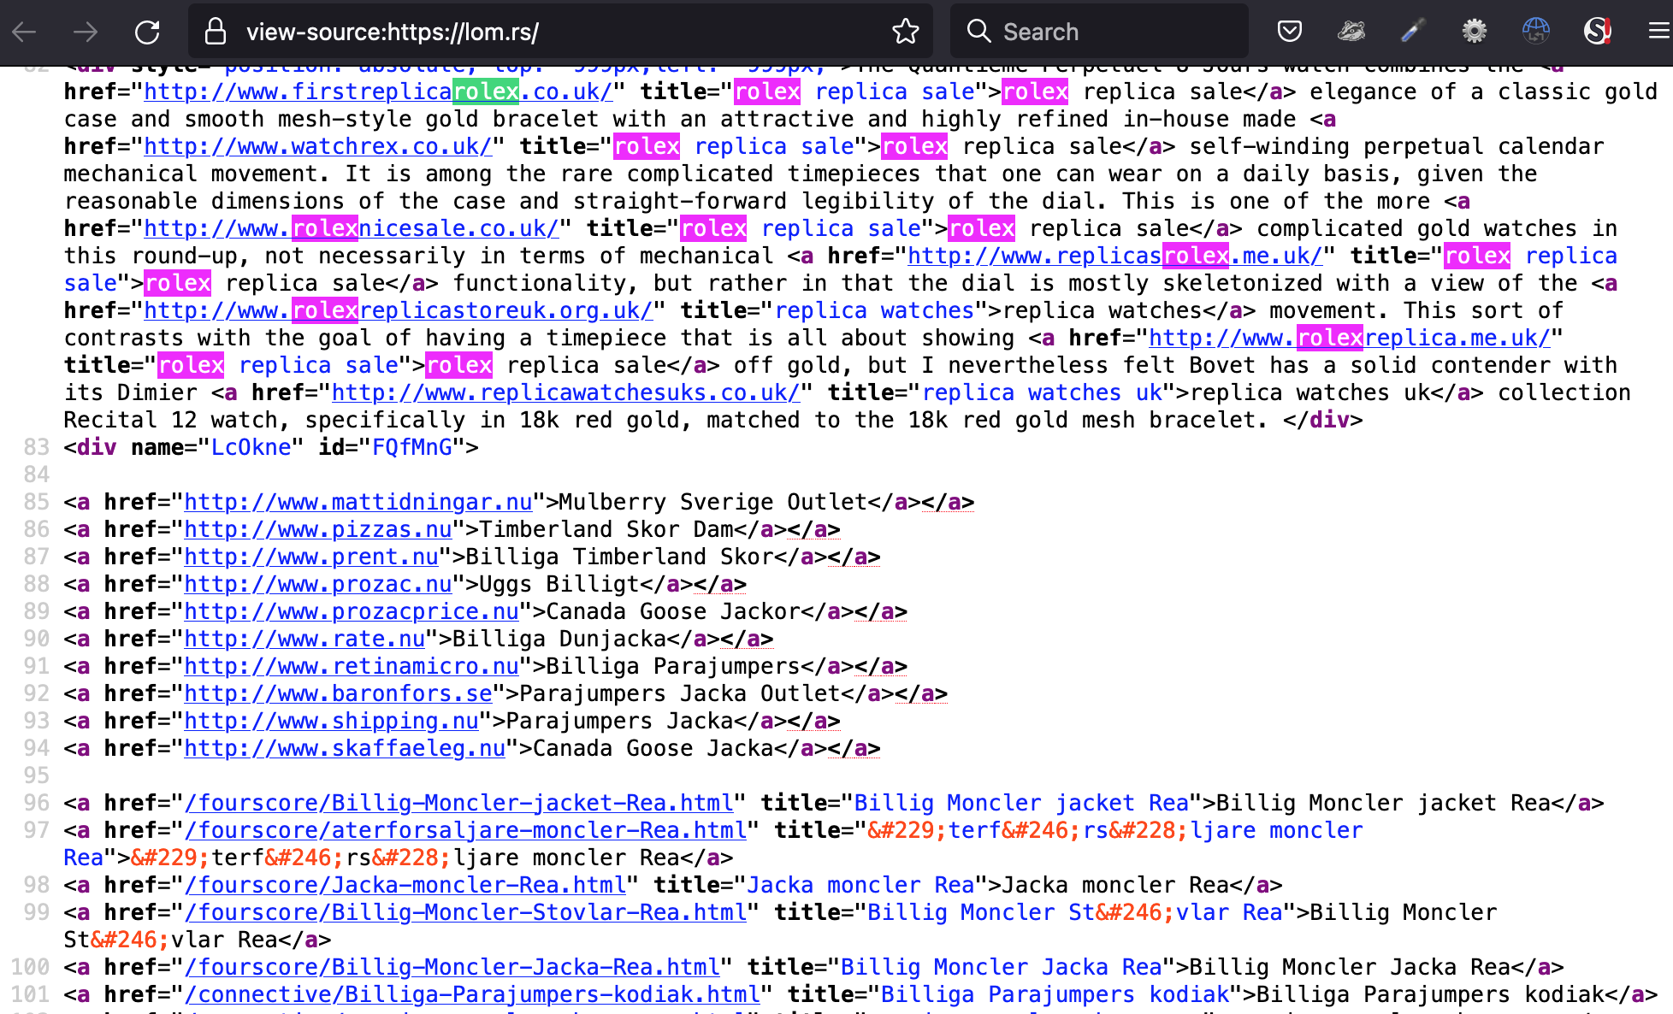Open the gear extension icon

click(x=1474, y=32)
